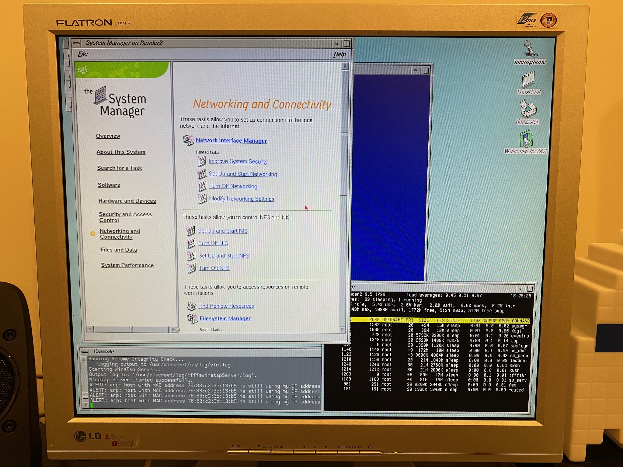This screenshot has width=623, height=467.
Task: Click the Console window title bar
Action: click(201, 352)
